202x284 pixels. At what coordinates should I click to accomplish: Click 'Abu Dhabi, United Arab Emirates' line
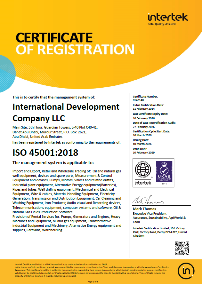(37, 136)
